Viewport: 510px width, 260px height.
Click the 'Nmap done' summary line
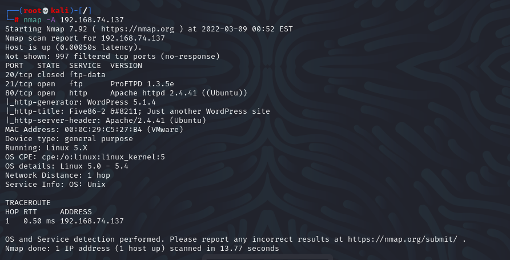142,248
